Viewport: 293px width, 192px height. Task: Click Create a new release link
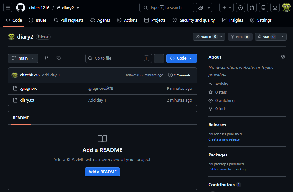click(x=224, y=139)
